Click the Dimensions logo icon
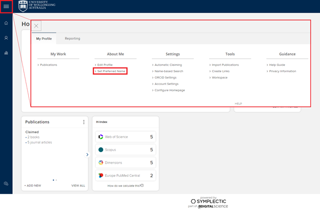The height and width of the screenshot is (213, 320). click(x=101, y=163)
